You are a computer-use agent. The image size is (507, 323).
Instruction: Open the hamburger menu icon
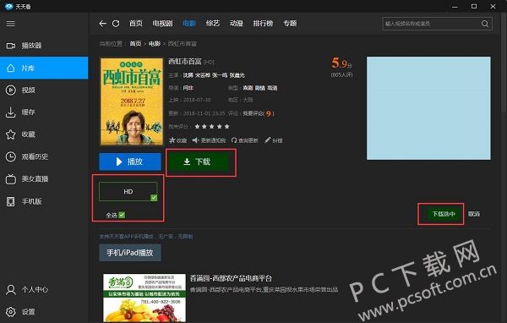[x=11, y=24]
